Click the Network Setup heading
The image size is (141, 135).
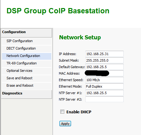click(80, 37)
